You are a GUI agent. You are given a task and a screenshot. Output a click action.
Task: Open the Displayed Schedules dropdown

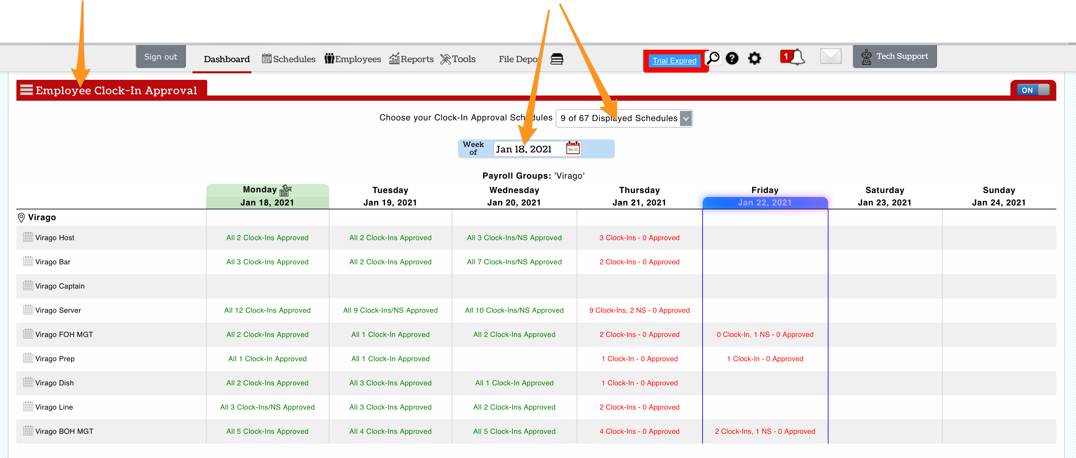[618, 118]
